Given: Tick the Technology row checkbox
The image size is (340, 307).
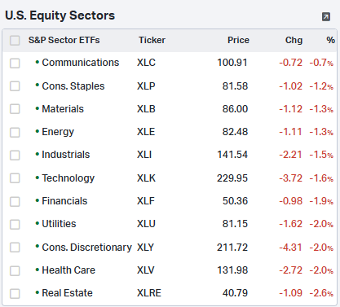Looking at the screenshot, I should pyautogui.click(x=15, y=178).
